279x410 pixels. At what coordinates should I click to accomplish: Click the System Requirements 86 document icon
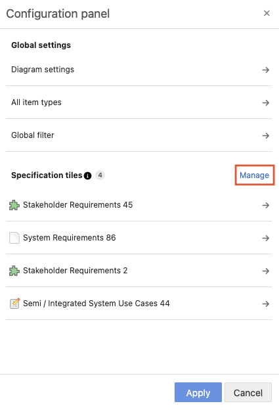(14, 238)
